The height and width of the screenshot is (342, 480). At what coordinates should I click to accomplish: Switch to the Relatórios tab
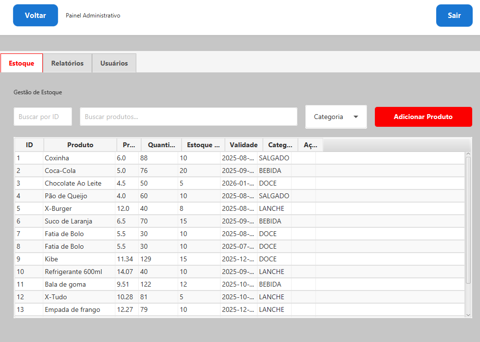pyautogui.click(x=67, y=63)
